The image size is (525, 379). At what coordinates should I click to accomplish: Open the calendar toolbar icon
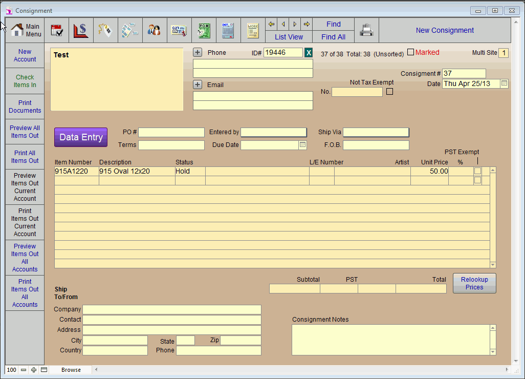point(57,30)
